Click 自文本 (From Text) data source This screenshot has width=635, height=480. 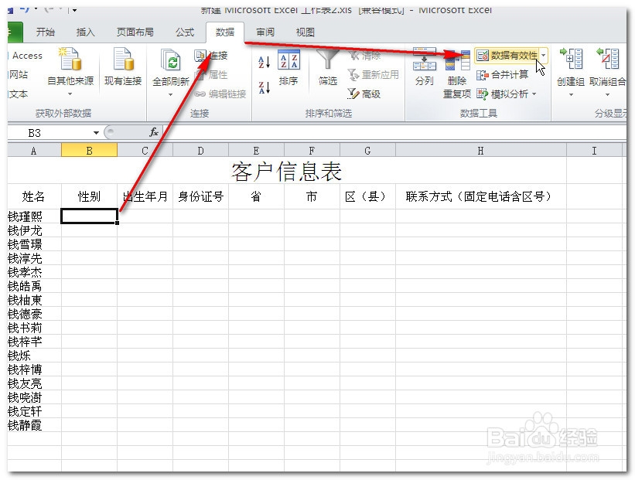pyautogui.click(x=18, y=94)
